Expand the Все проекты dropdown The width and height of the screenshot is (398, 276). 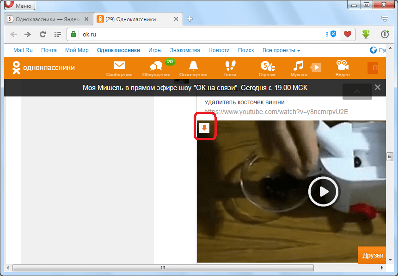click(281, 50)
